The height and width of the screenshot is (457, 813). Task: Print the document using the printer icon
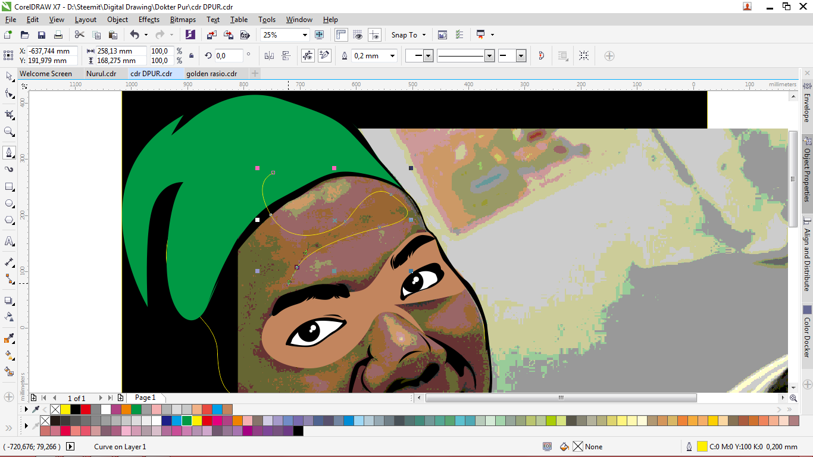tap(58, 35)
